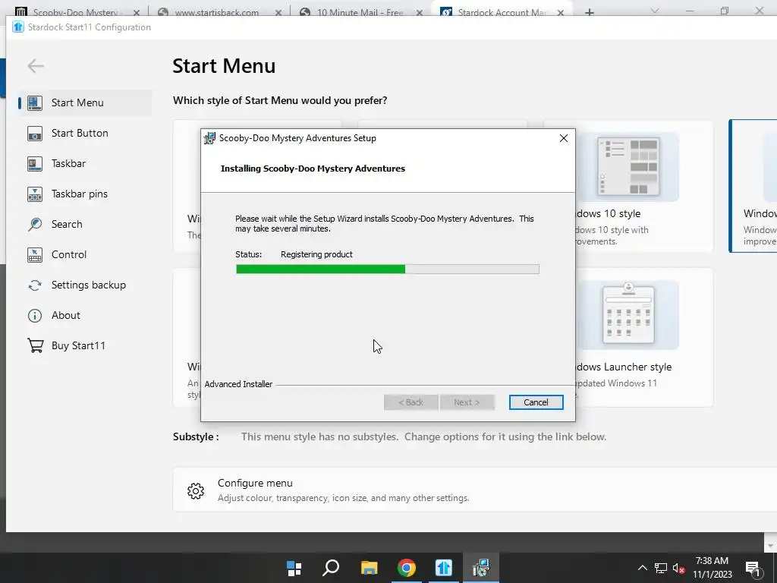Open the Windows Start button on taskbar

pyautogui.click(x=294, y=568)
